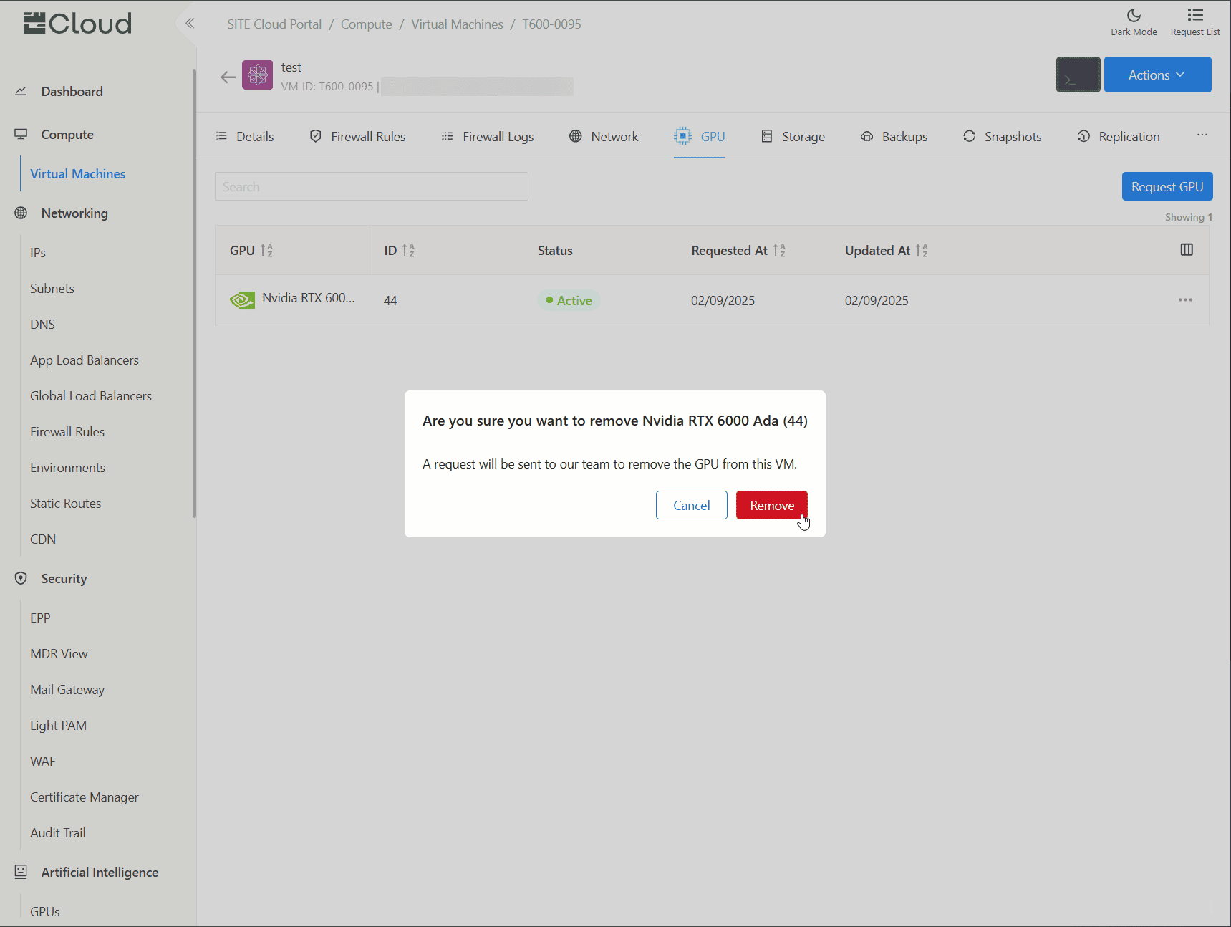This screenshot has height=927, width=1231.
Task: Collapse the sidebar with double-chevron icon
Action: (x=190, y=24)
